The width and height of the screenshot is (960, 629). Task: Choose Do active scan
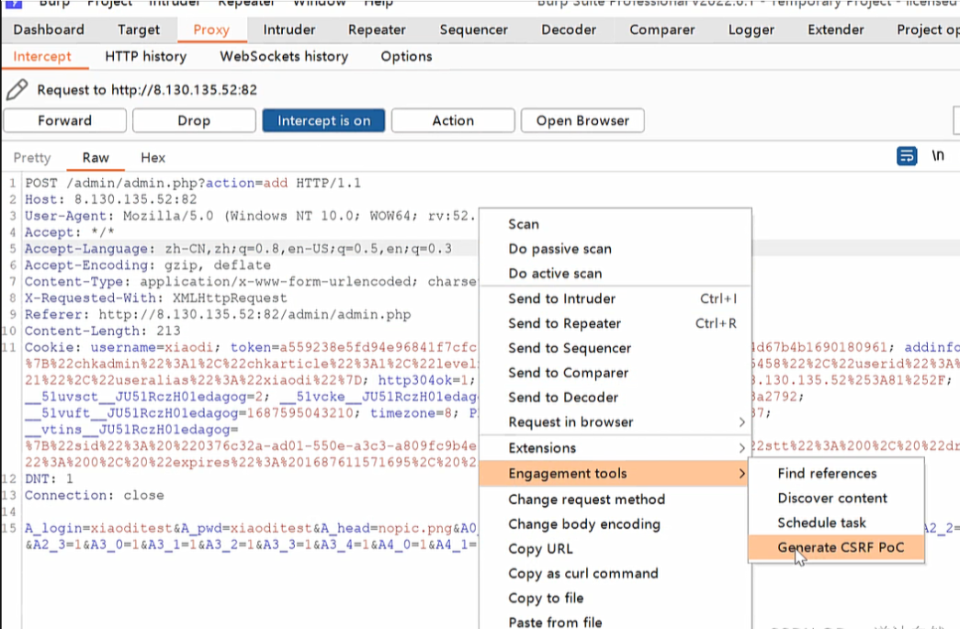tap(616, 274)
